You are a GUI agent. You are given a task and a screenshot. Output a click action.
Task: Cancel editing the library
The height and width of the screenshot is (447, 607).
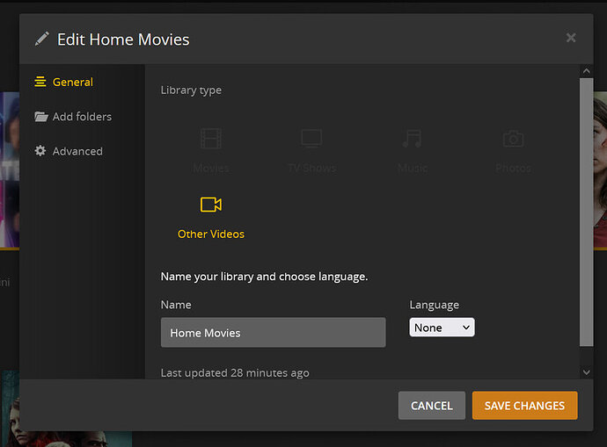pos(432,405)
